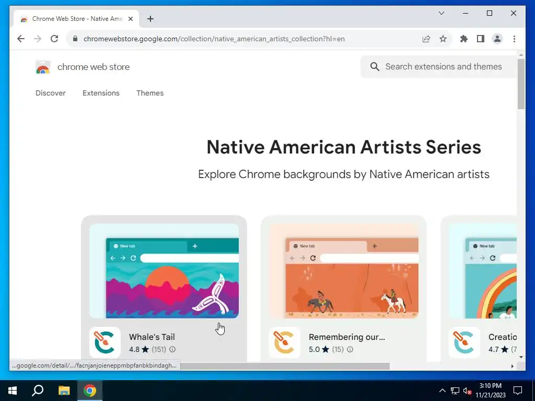Open the network status tray icon
Viewport: 535px width, 401px height.
pos(455,391)
